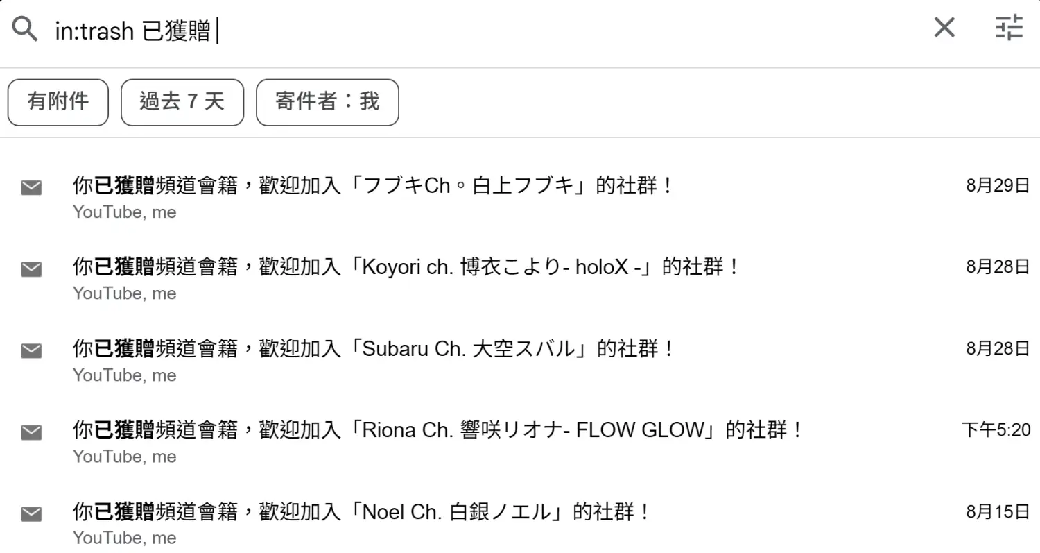Toggle the 有附件 filter chip

click(58, 102)
